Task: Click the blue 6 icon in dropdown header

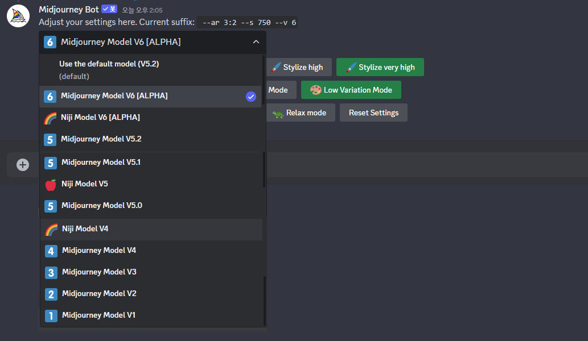Action: click(x=50, y=42)
